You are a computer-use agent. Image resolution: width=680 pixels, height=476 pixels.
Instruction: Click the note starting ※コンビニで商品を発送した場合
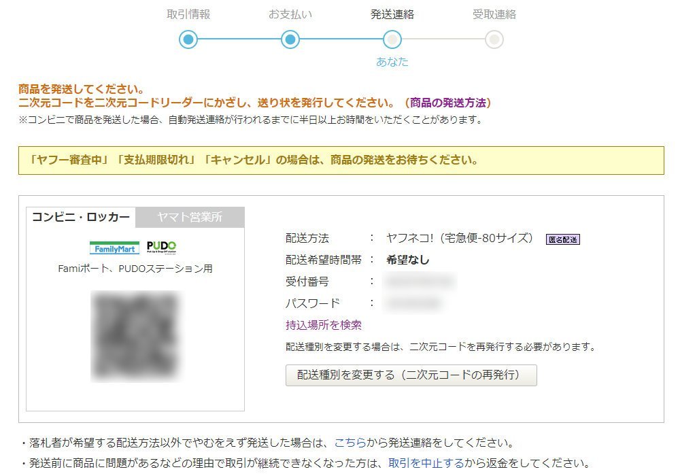(x=251, y=120)
